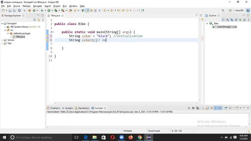The image size is (251, 141).
Task: Click Remove All Terminated Launches double-X in Console
Action: coord(197,108)
